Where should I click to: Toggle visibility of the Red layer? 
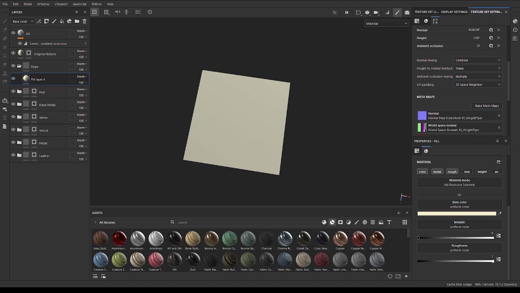tap(13, 91)
